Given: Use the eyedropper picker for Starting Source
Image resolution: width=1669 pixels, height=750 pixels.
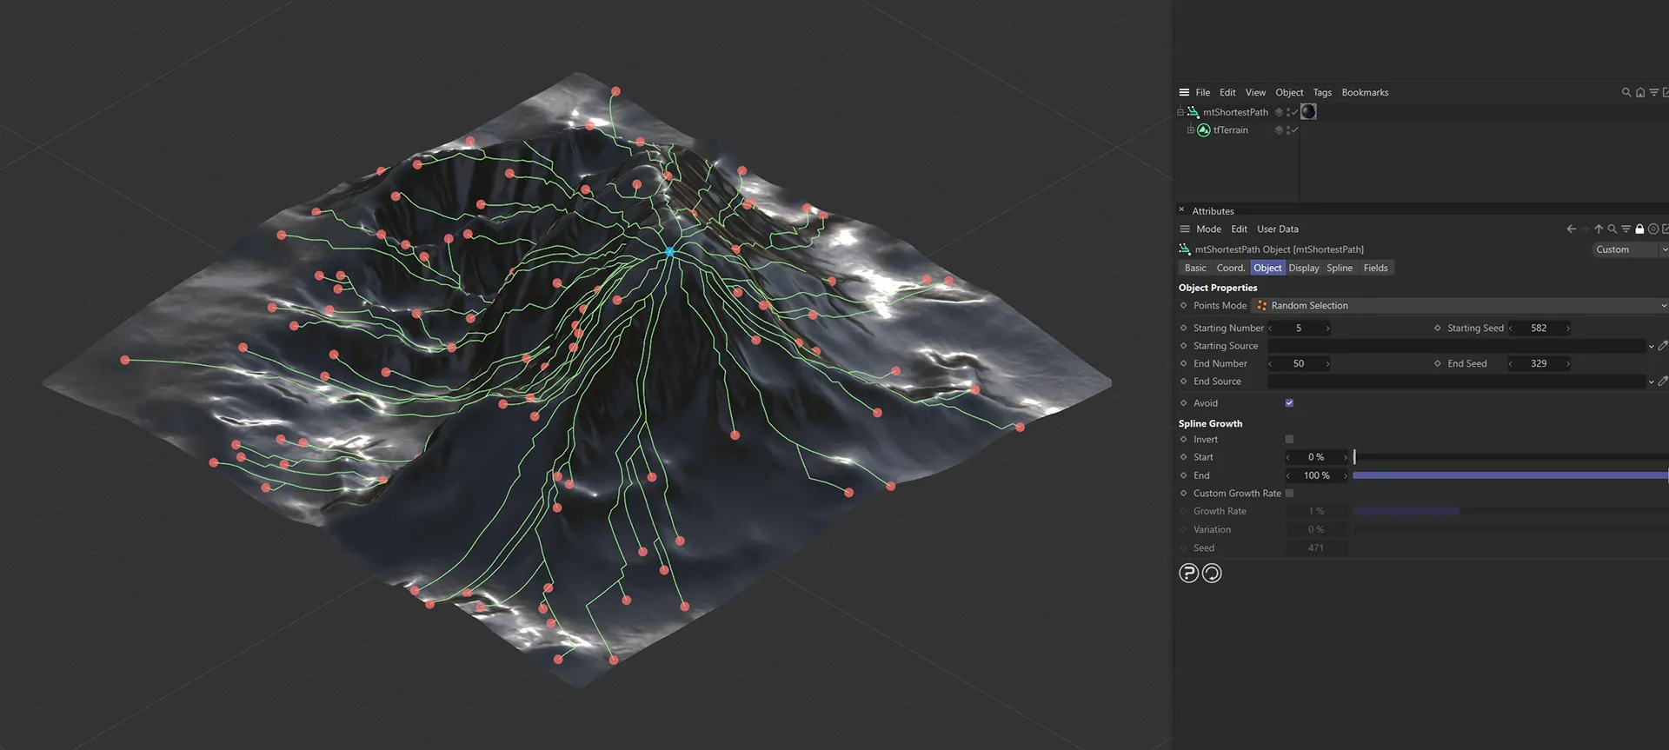Looking at the screenshot, I should [x=1662, y=346].
